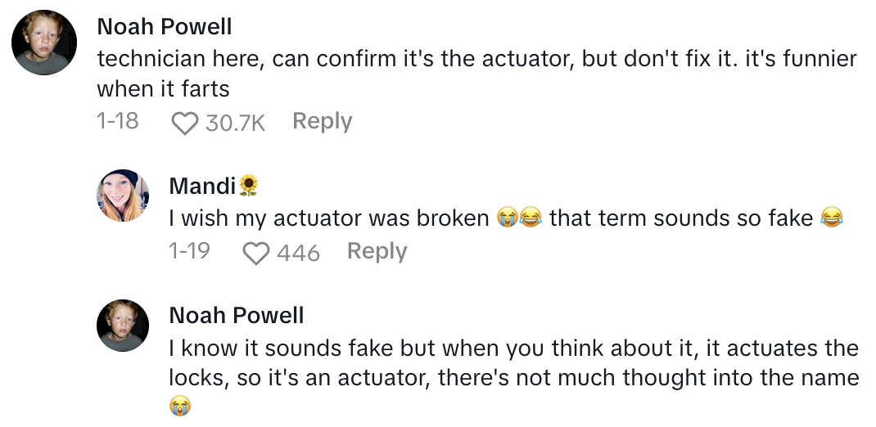The width and height of the screenshot is (876, 427).
Task: Click the crying emoji ending Noah's last reply
Action: click(180, 405)
